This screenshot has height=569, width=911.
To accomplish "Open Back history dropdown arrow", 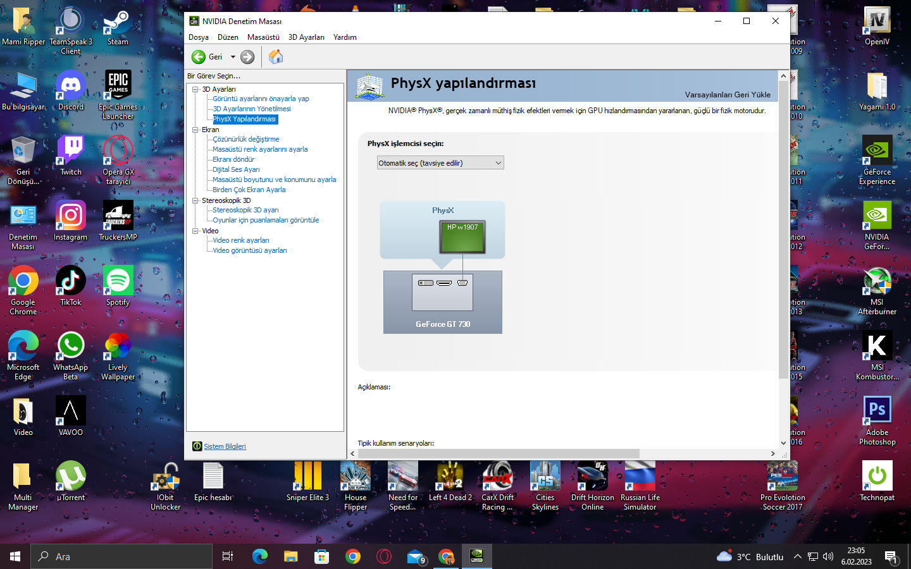I will click(233, 57).
